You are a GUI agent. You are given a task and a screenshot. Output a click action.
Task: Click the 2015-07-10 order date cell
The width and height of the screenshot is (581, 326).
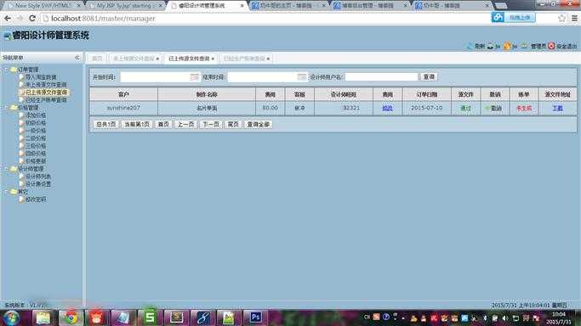coord(426,108)
